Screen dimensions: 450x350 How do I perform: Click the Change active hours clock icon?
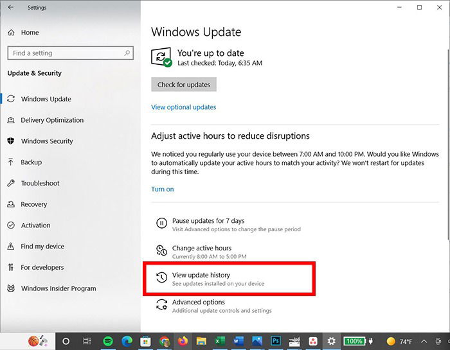tap(161, 250)
